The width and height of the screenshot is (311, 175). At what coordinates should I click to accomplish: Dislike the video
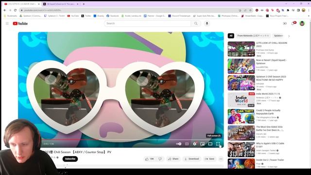pos(160,159)
